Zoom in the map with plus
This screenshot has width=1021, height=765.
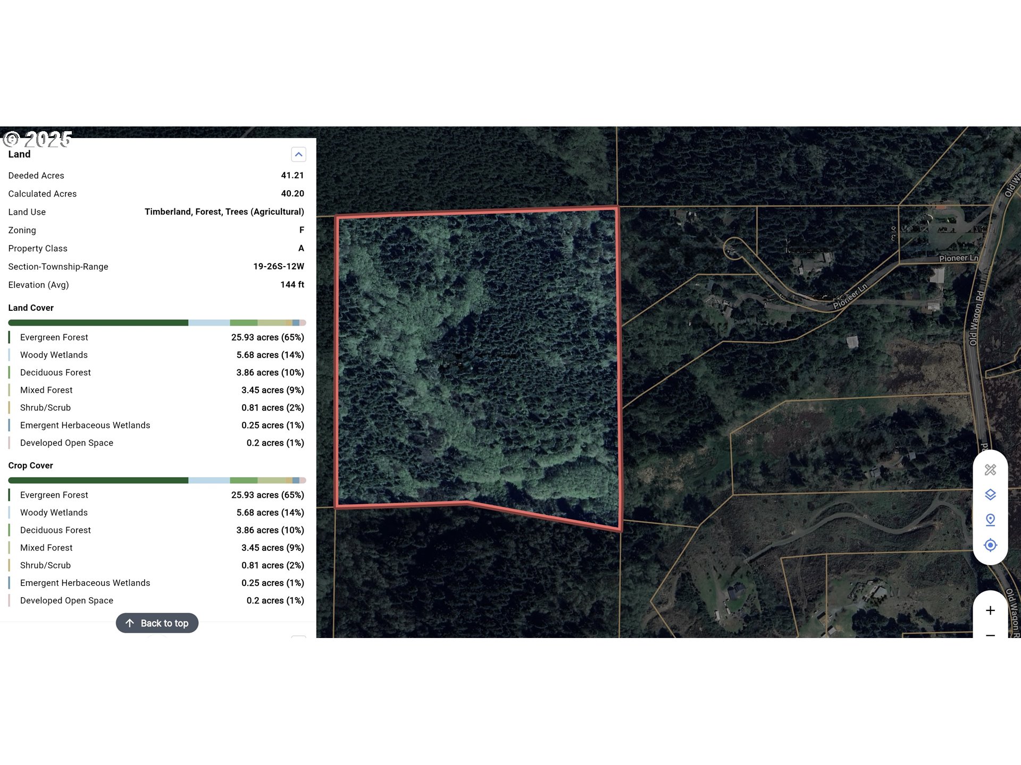(x=990, y=610)
